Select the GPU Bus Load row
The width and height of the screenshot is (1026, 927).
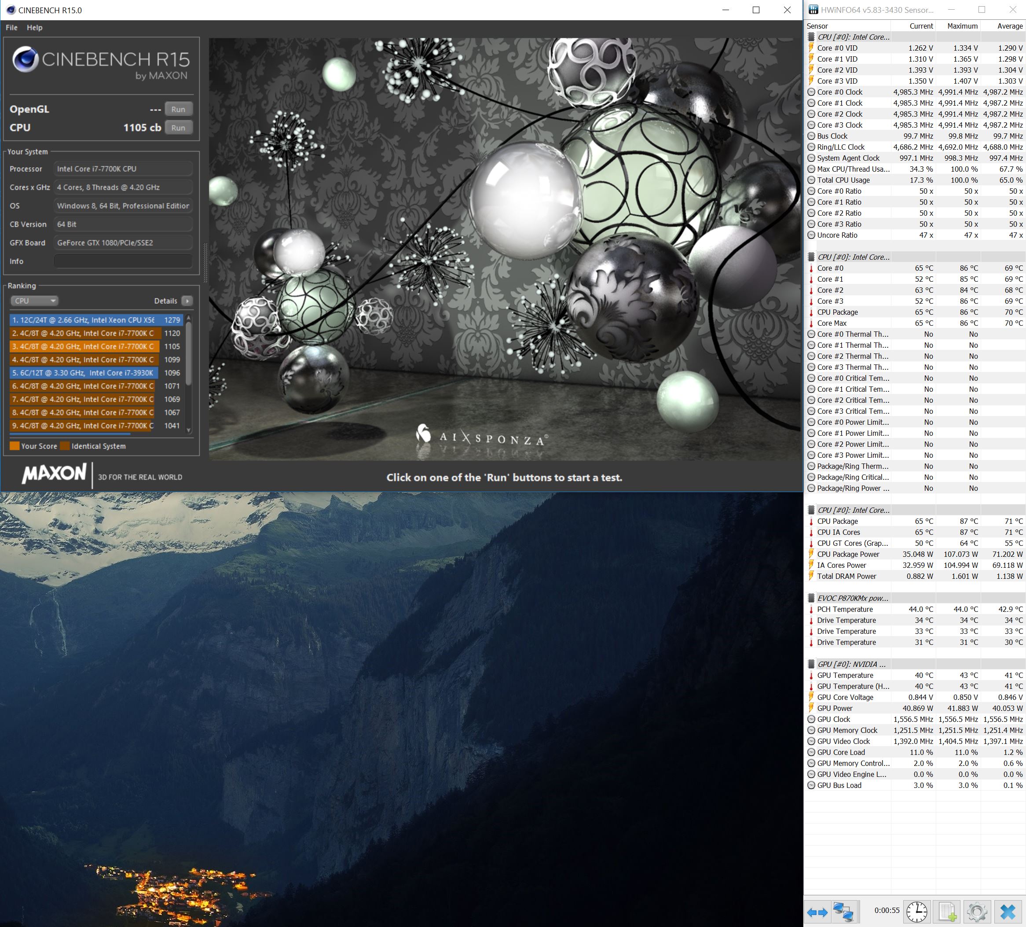915,785
